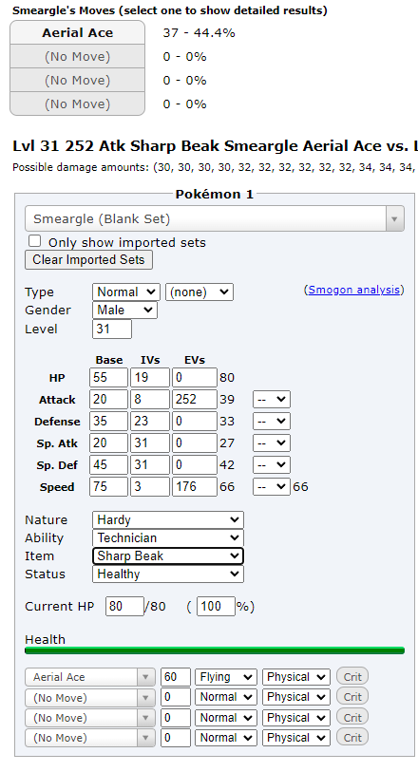418x772 pixels.
Task: Toggle Crit for the second move slot
Action: click(352, 697)
